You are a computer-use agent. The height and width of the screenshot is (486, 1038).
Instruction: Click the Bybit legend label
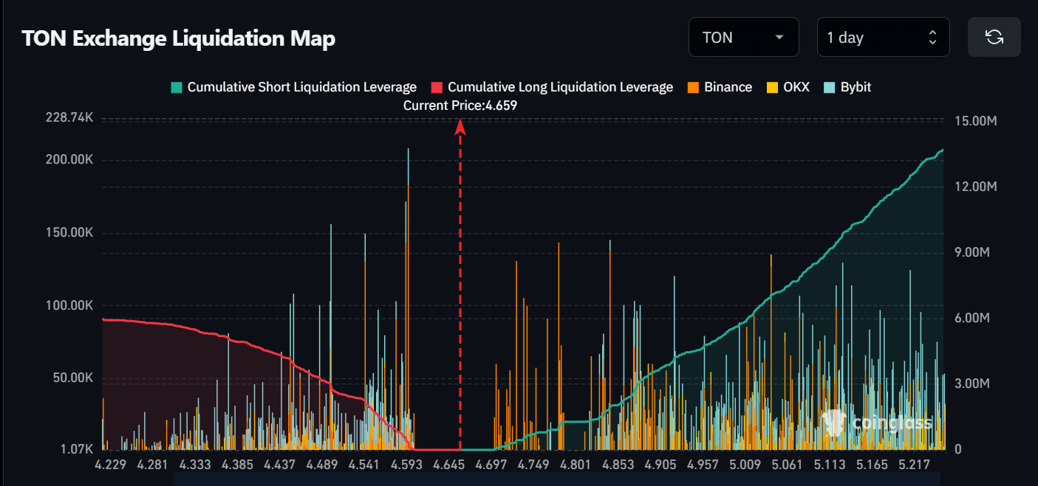pos(856,87)
